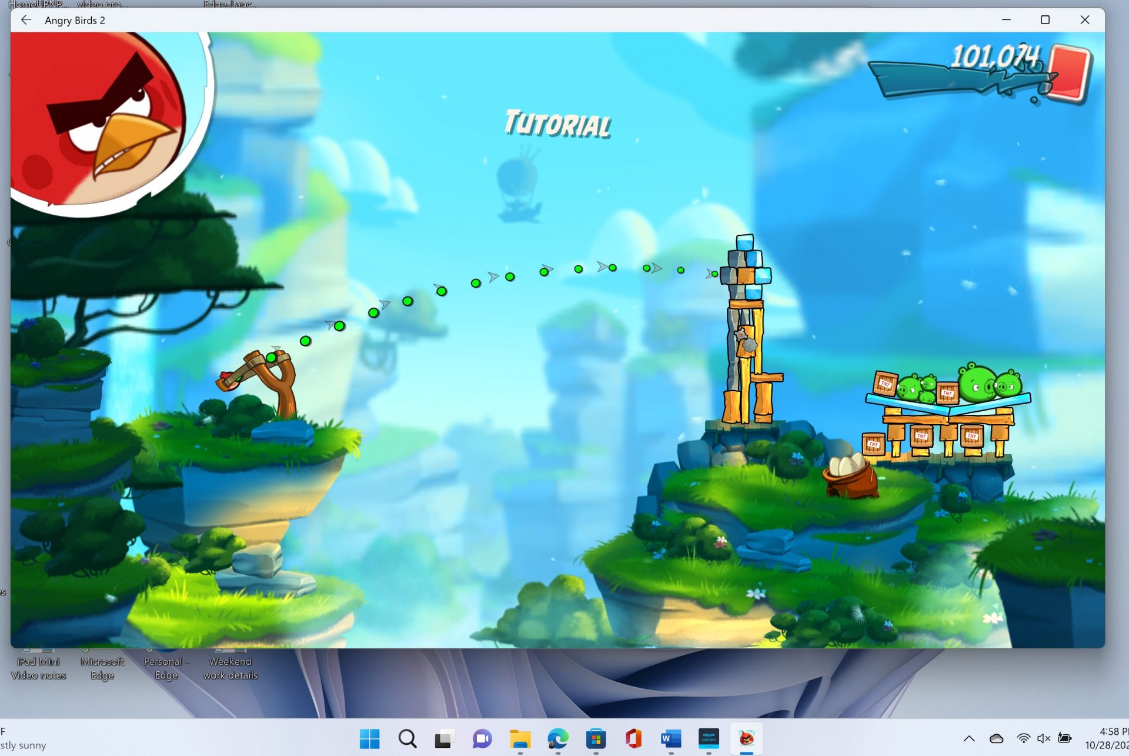Open Task View from the taskbar
Image resolution: width=1129 pixels, height=756 pixels.
click(x=445, y=738)
